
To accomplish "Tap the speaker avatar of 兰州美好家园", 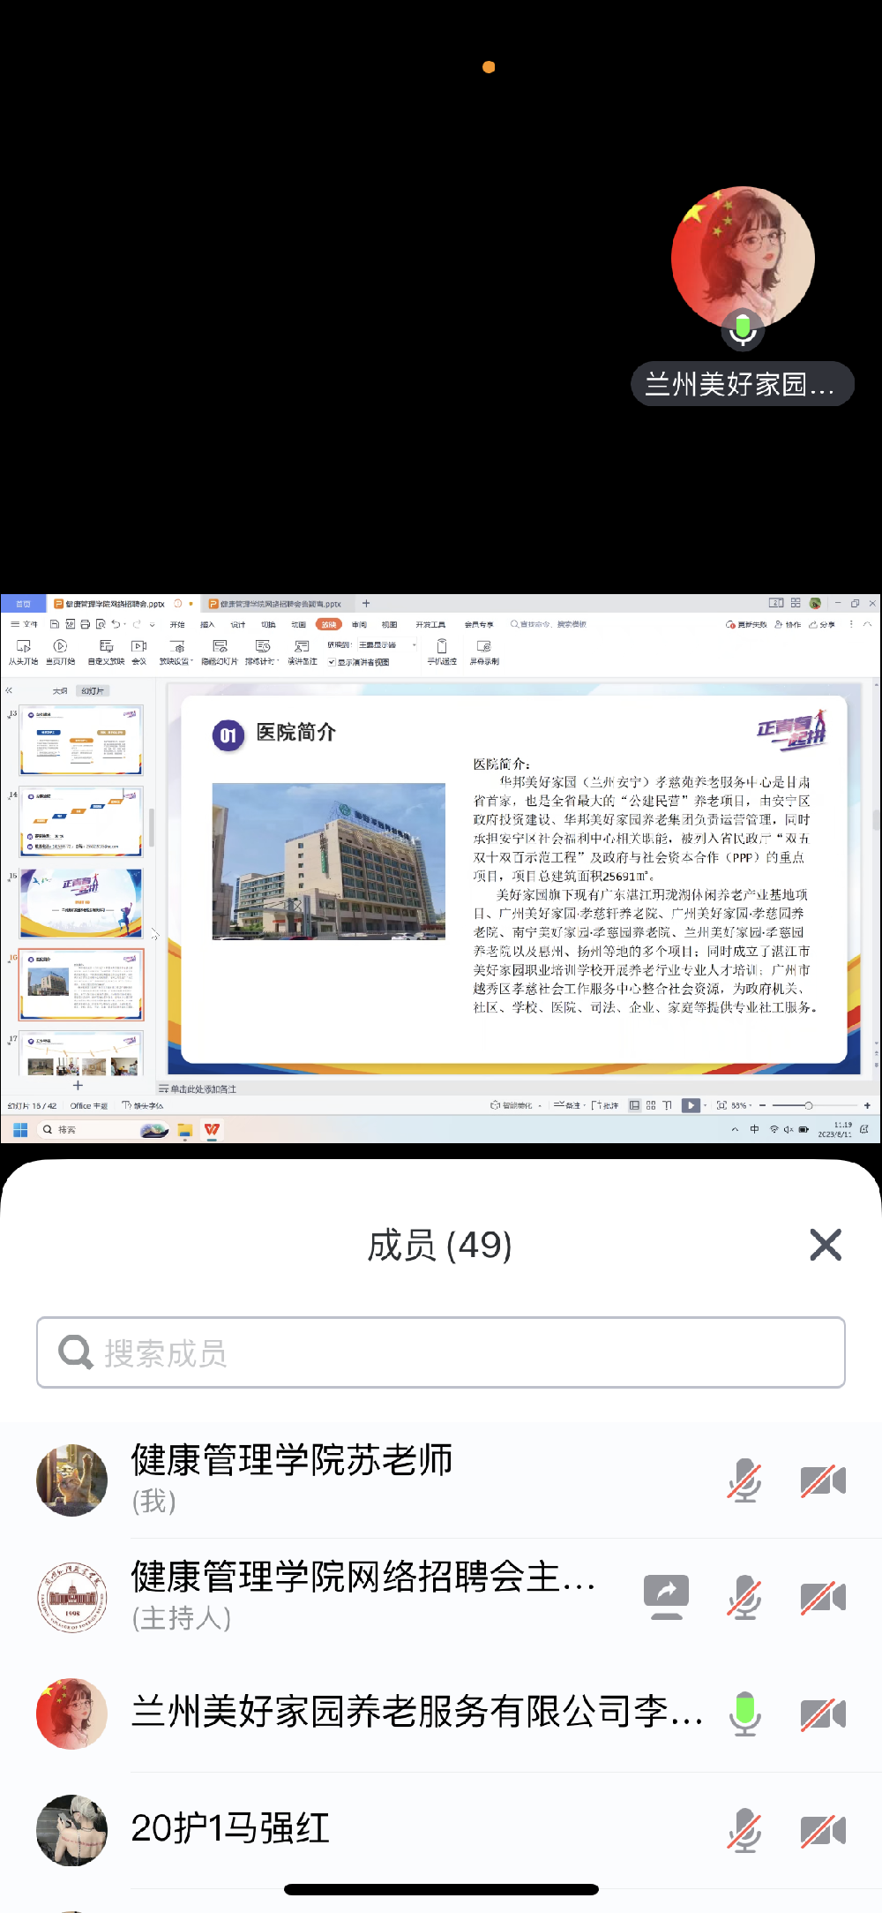I will pyautogui.click(x=743, y=259).
